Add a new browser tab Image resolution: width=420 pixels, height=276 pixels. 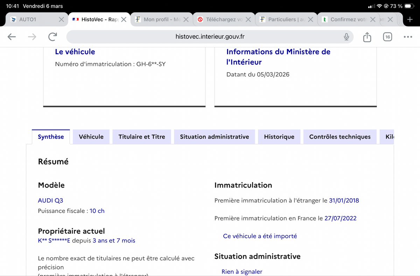410,20
